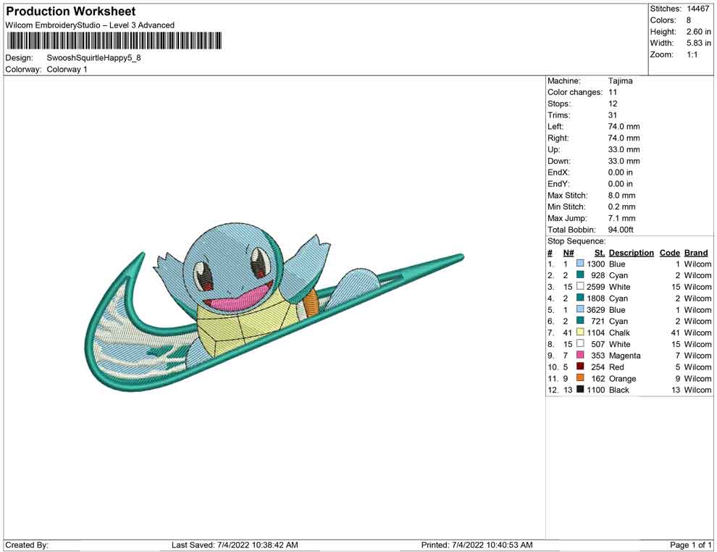Click the "Code" column header

point(669,252)
